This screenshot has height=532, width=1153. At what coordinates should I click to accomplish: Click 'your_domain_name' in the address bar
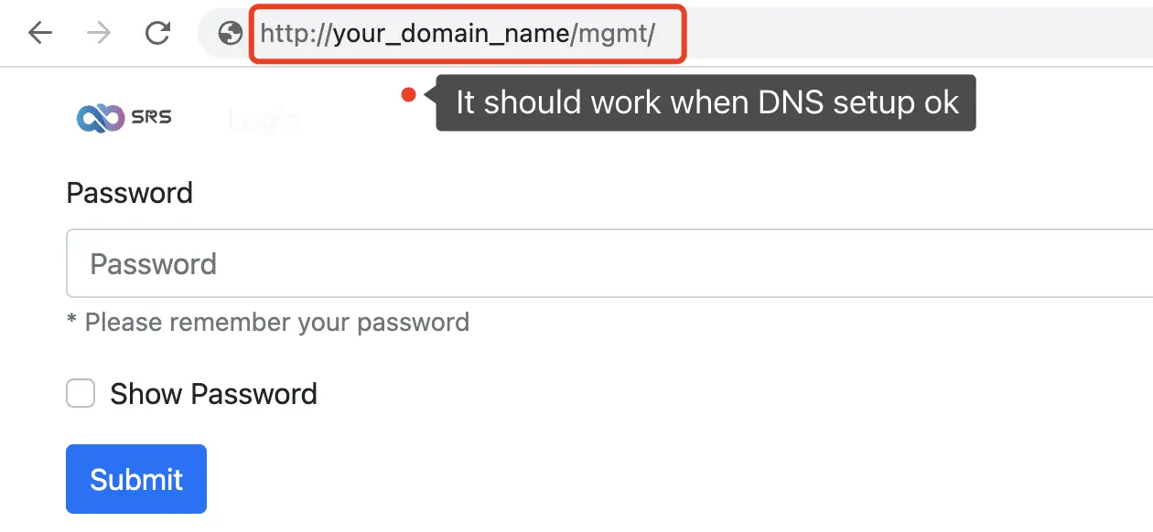click(x=451, y=35)
